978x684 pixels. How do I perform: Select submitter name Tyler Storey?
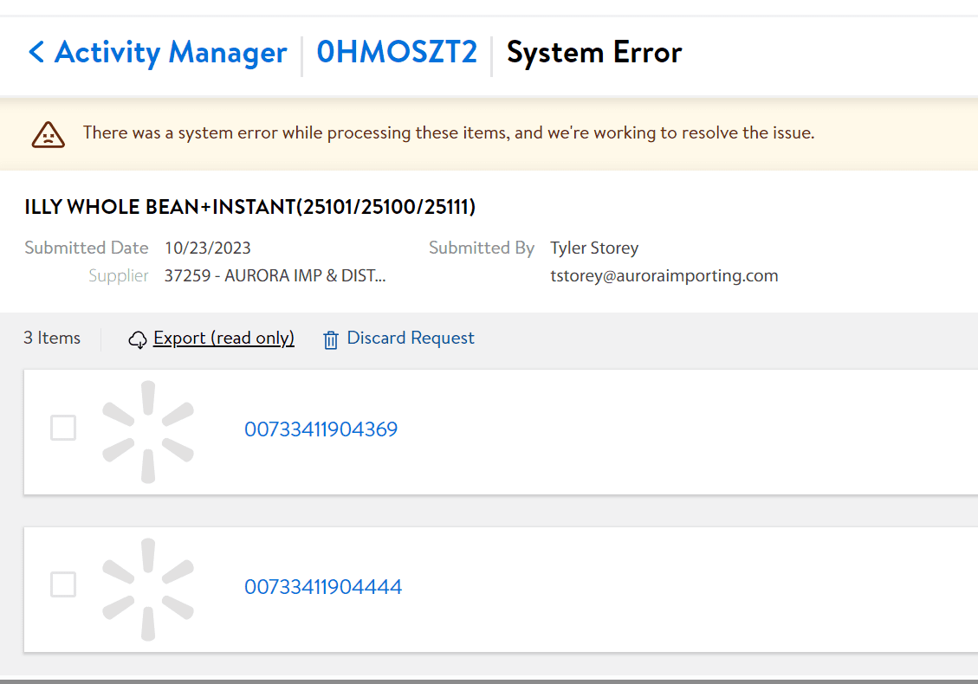[594, 248]
